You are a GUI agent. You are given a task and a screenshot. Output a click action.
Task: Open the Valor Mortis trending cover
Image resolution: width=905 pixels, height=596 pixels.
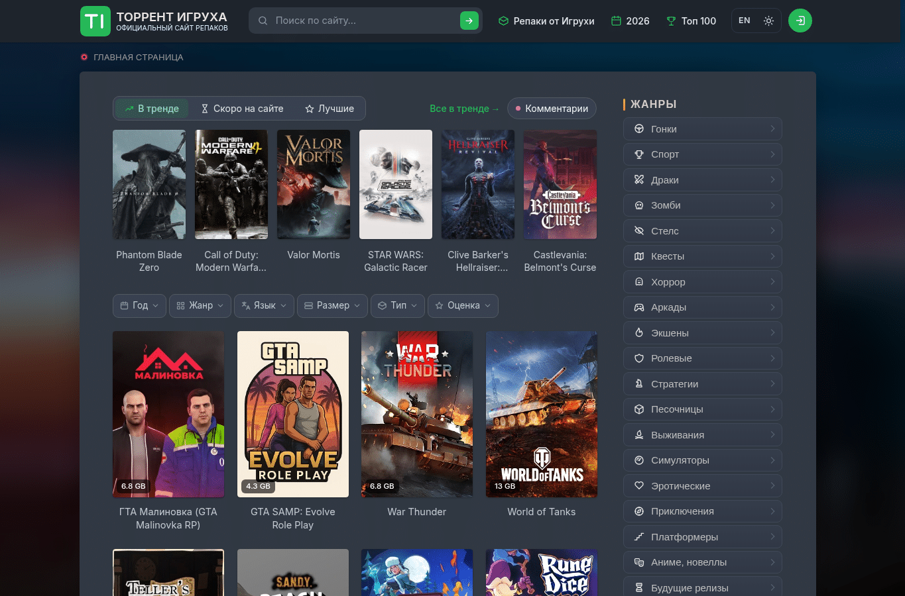pyautogui.click(x=314, y=185)
